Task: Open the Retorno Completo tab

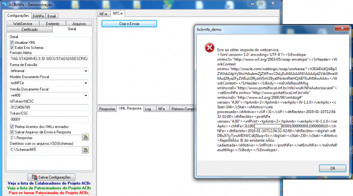Action: 182,109
